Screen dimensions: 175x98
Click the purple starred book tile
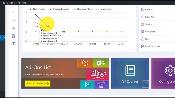pos(101,85)
